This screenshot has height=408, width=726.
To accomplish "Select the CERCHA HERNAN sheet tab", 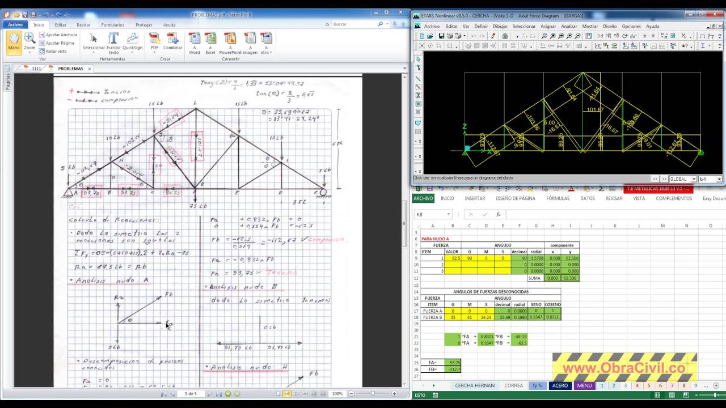I will (475, 385).
